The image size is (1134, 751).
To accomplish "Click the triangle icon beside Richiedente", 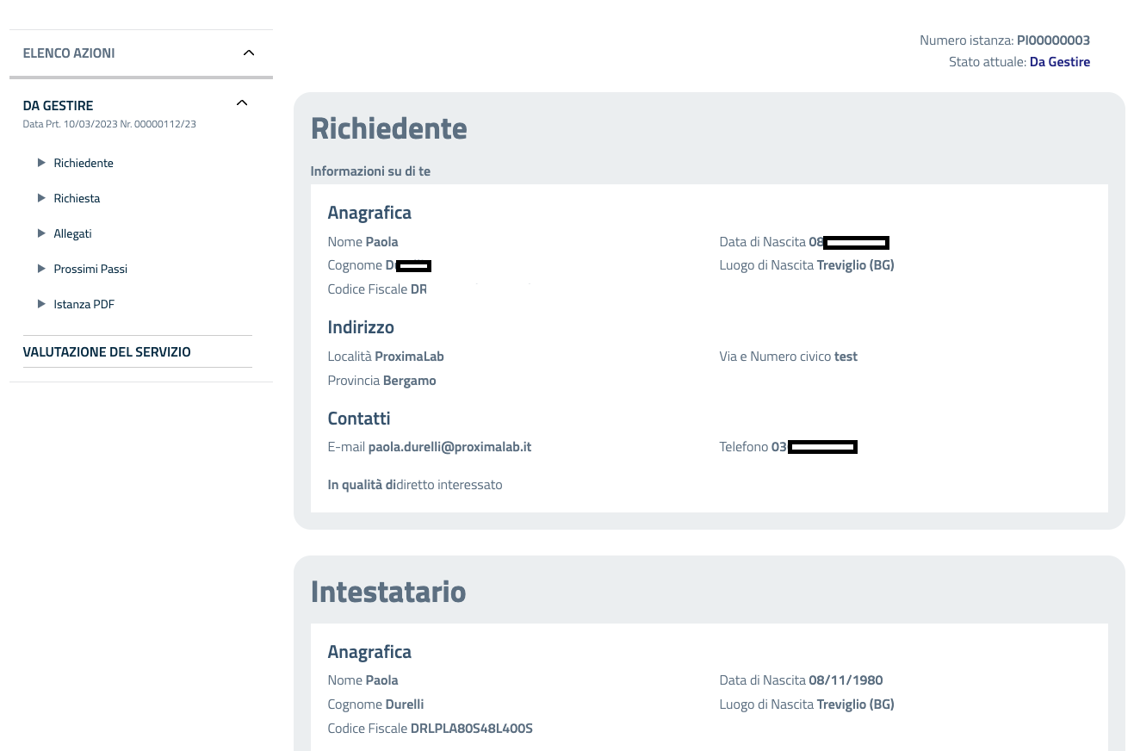I will [41, 163].
